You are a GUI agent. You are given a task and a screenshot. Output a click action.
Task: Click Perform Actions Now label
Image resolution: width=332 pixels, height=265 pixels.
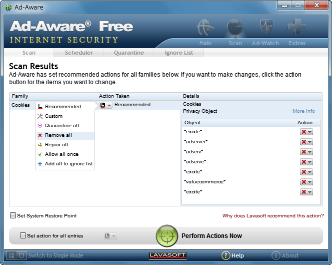click(211, 236)
